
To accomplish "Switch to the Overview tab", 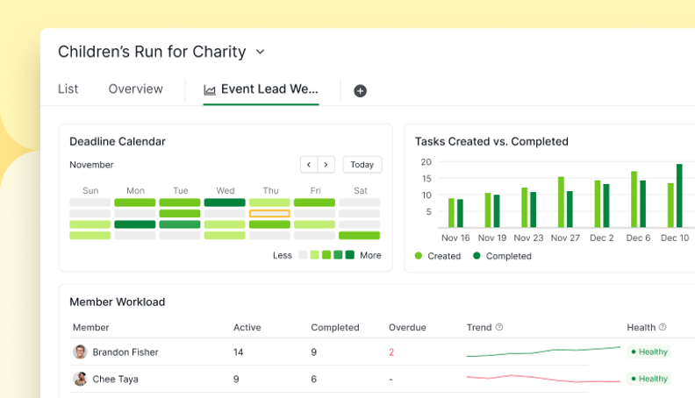I will point(136,89).
